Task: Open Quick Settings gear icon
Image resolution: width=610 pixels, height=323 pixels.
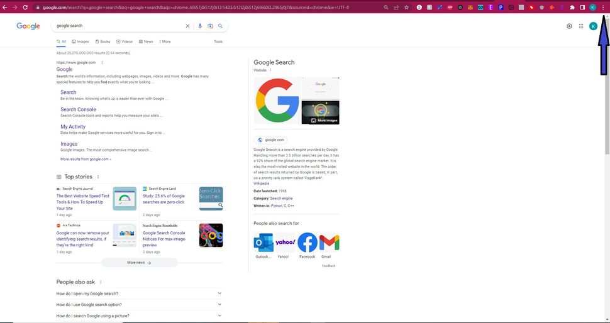Action: (x=569, y=26)
